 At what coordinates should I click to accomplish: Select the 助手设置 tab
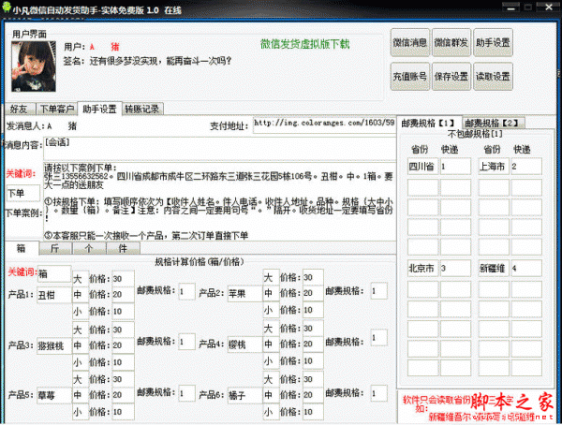point(99,109)
